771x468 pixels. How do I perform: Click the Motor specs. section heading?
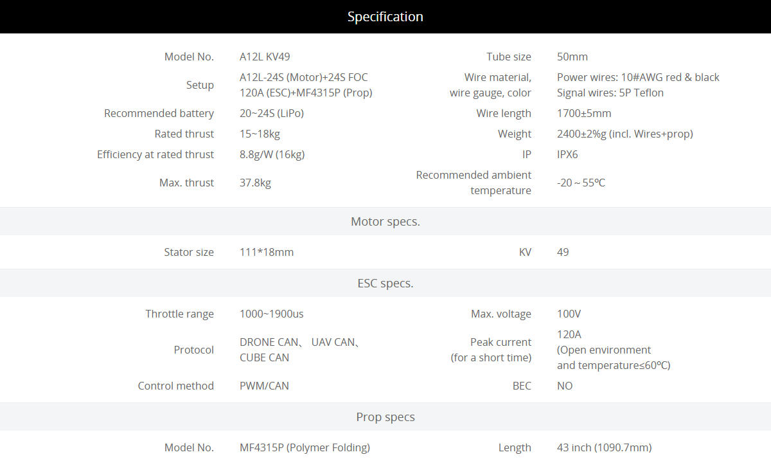[x=385, y=222]
